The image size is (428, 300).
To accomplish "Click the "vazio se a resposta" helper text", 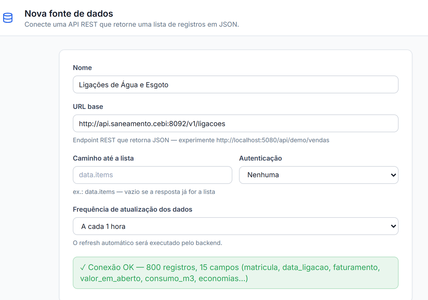I will 144,192.
